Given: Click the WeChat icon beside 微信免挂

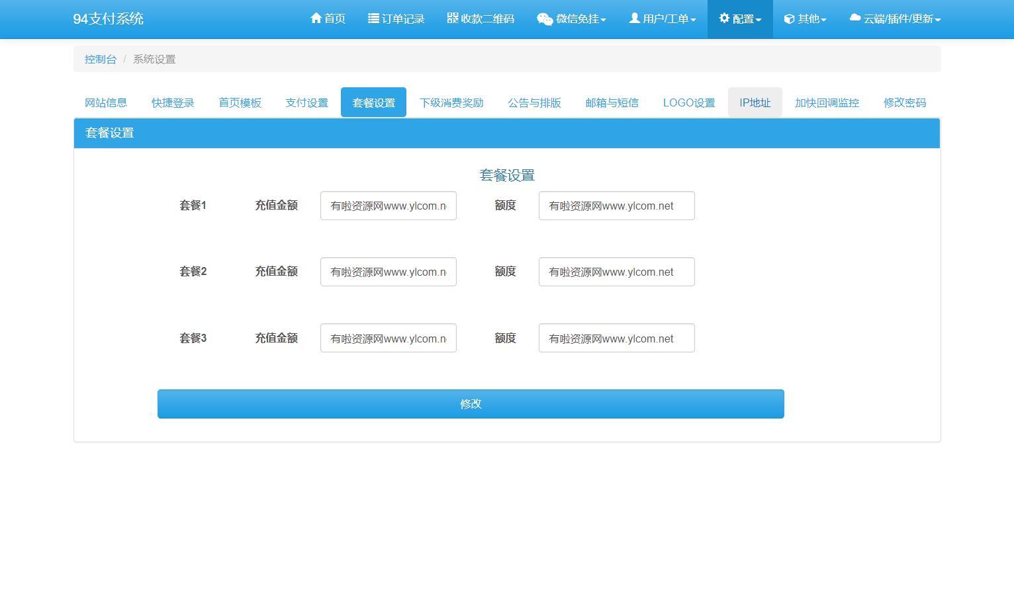Looking at the screenshot, I should tap(545, 19).
